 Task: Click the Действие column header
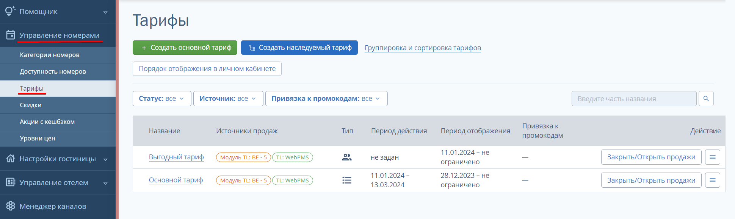705,131
